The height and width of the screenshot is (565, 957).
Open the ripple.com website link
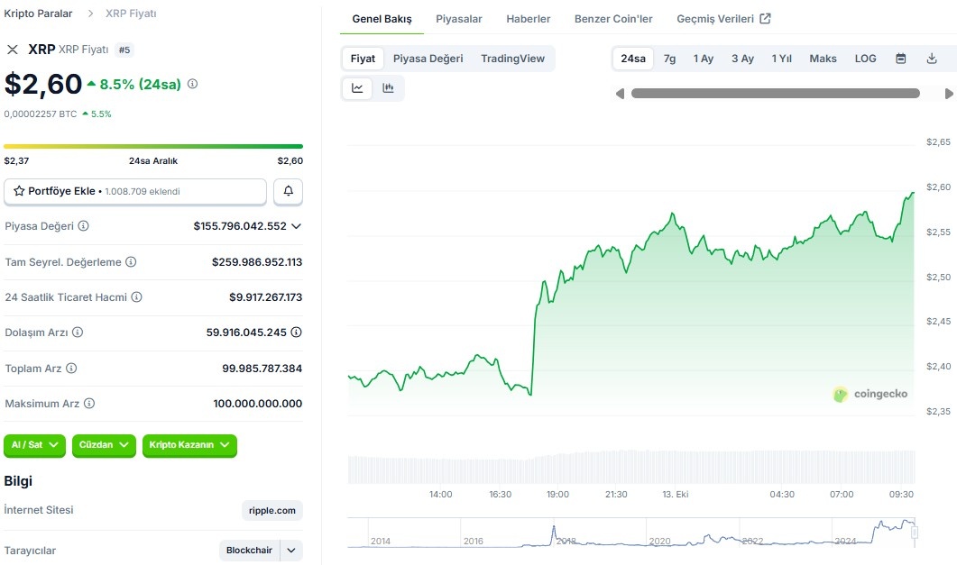click(x=272, y=511)
